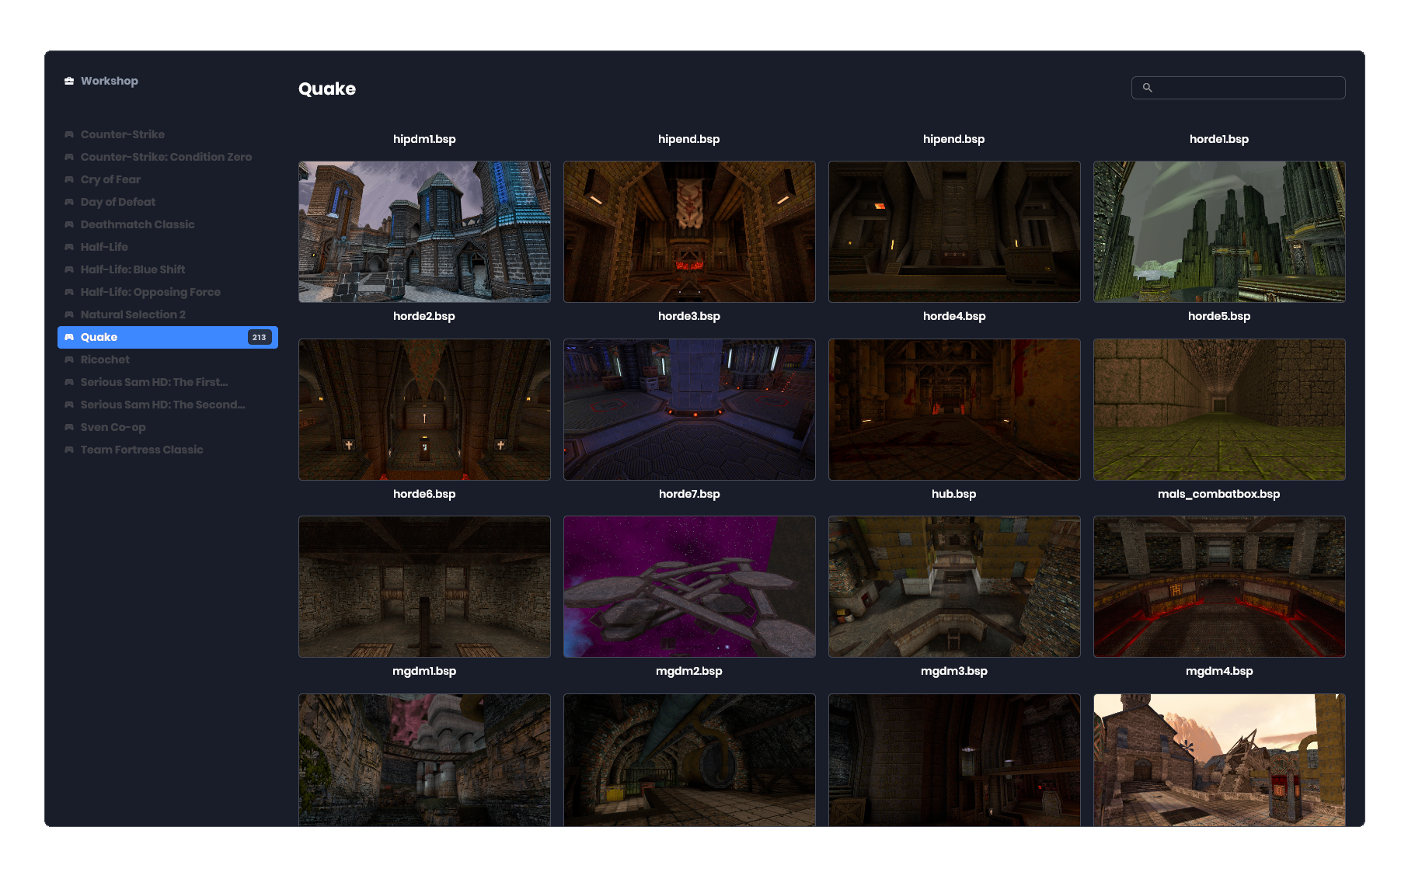
Task: Select Counter-Strike: Condition Zero in the sidebar
Action: (x=168, y=157)
